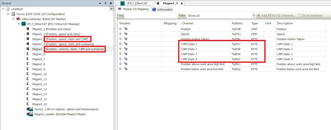Select the Magnet_11 tree item
331x130 pixels.
(39, 79)
